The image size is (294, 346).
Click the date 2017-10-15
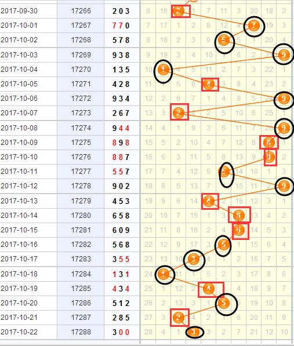coord(19,230)
